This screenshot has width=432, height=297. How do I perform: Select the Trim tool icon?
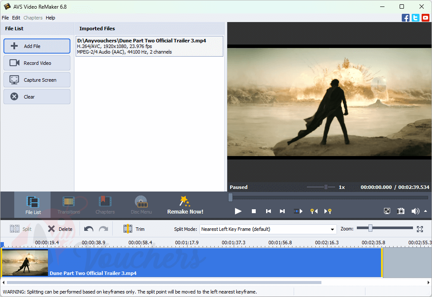click(127, 228)
